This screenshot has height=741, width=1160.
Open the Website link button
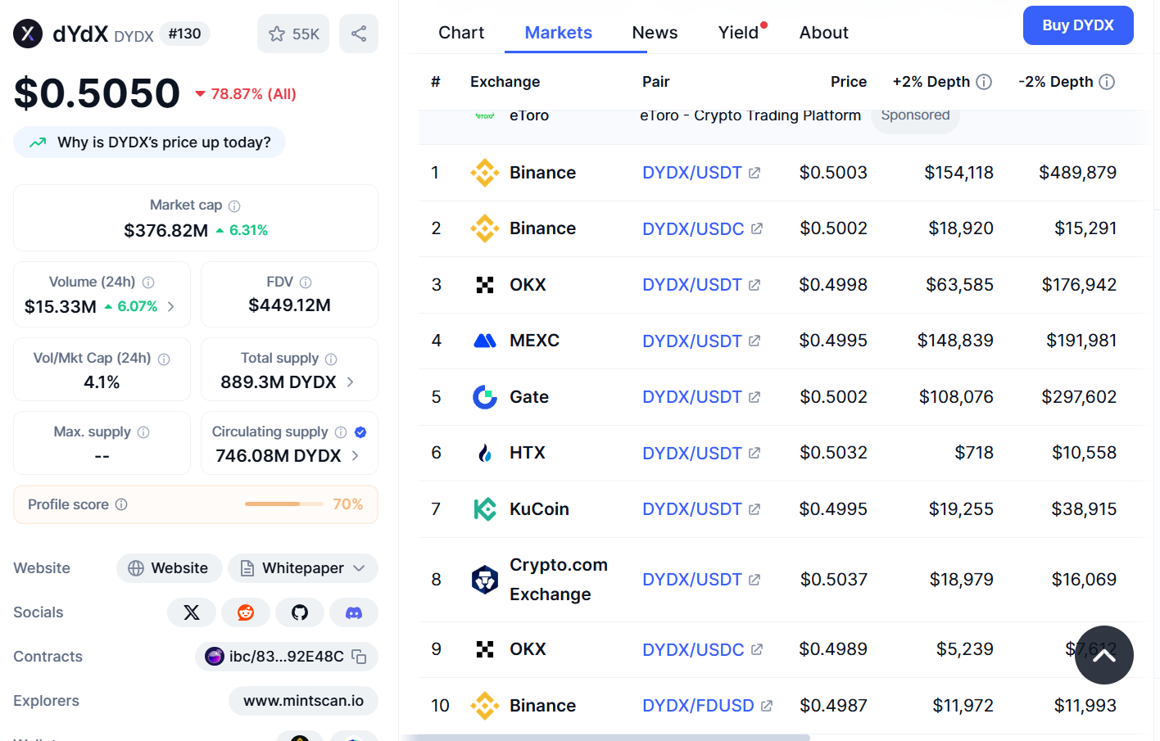pos(169,568)
